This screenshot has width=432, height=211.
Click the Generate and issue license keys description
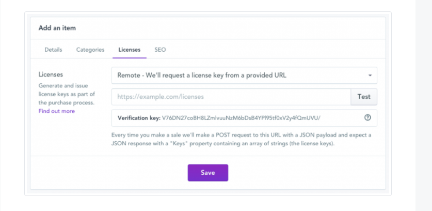[x=67, y=94]
